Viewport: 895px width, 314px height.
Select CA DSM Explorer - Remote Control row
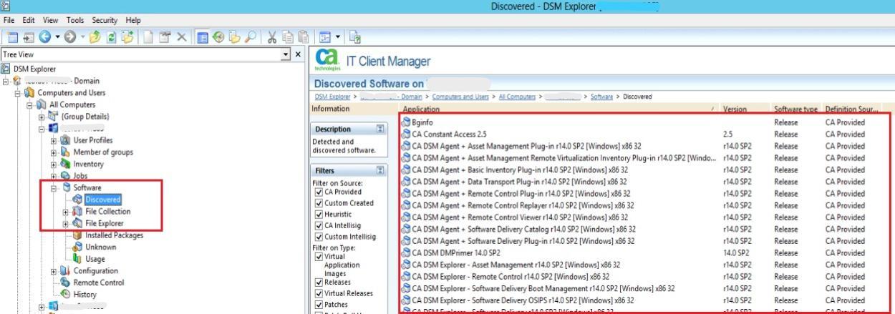pos(644,276)
